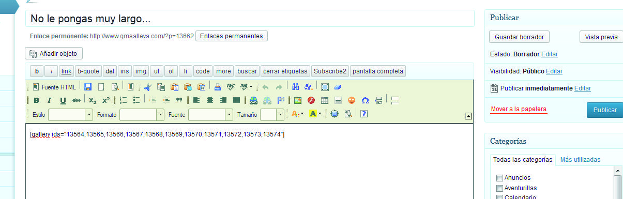This screenshot has height=199, width=623.
Task: Click the Paste from Word icon
Action: 202,87
